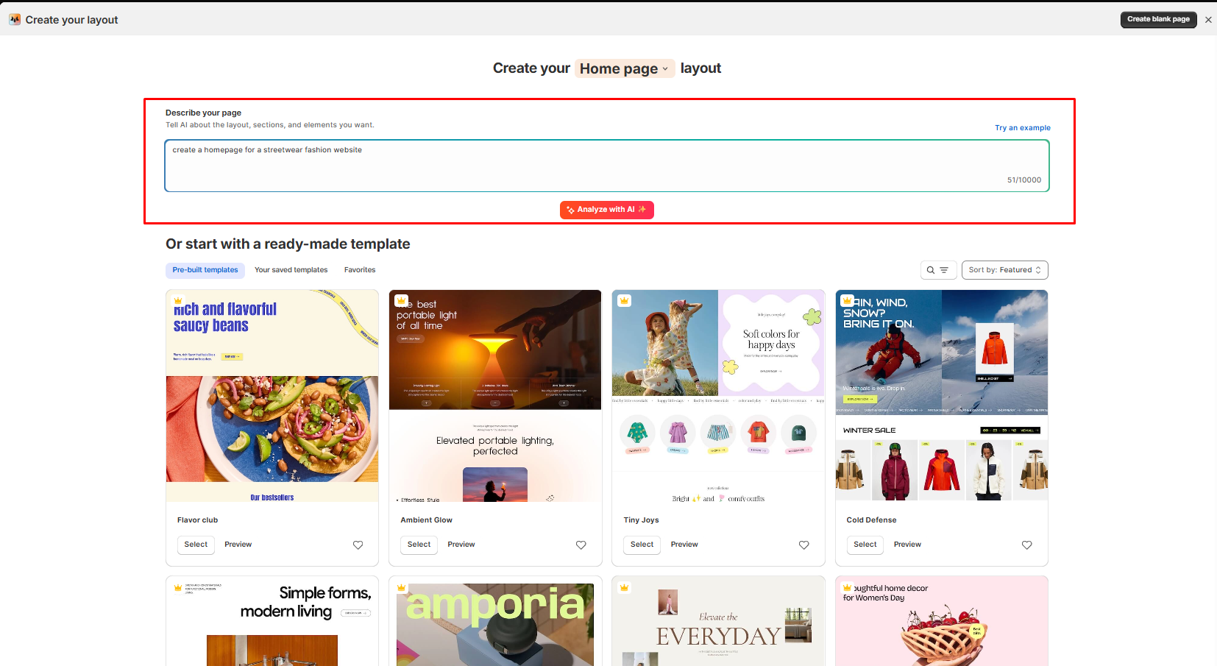
Task: Preview the Cold Defense template
Action: click(907, 545)
